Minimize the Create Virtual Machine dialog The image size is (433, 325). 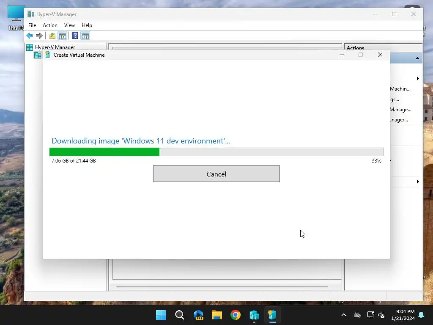click(x=342, y=55)
